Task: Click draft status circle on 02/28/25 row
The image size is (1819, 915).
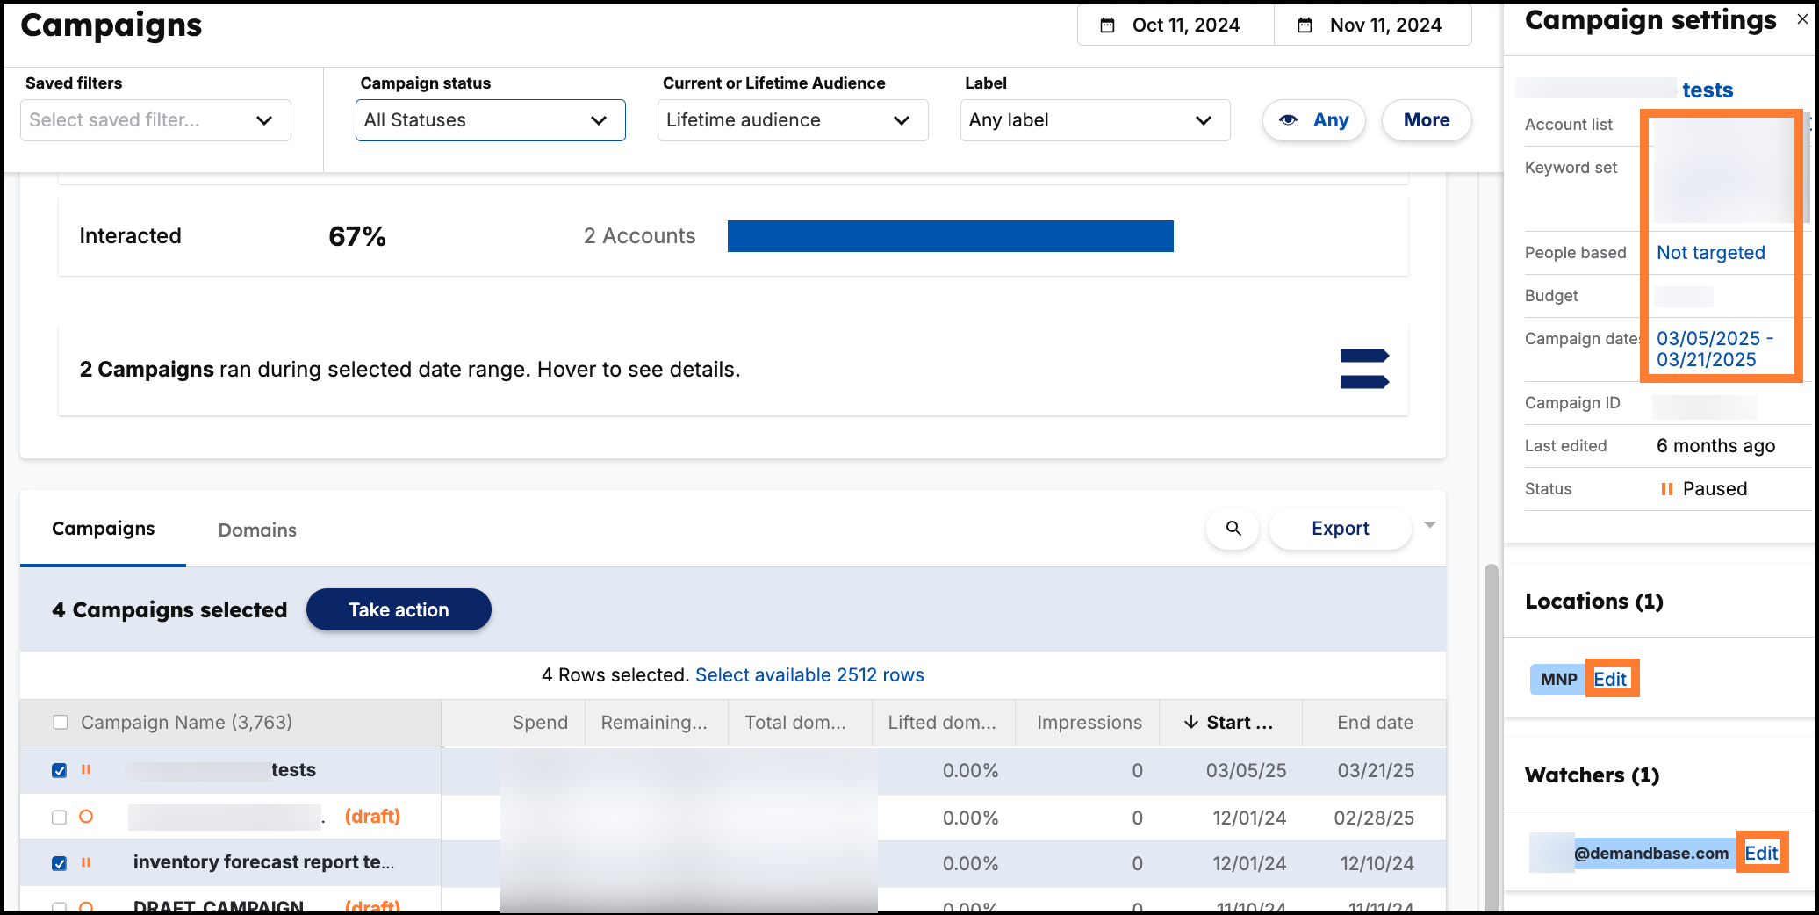Action: (x=86, y=816)
